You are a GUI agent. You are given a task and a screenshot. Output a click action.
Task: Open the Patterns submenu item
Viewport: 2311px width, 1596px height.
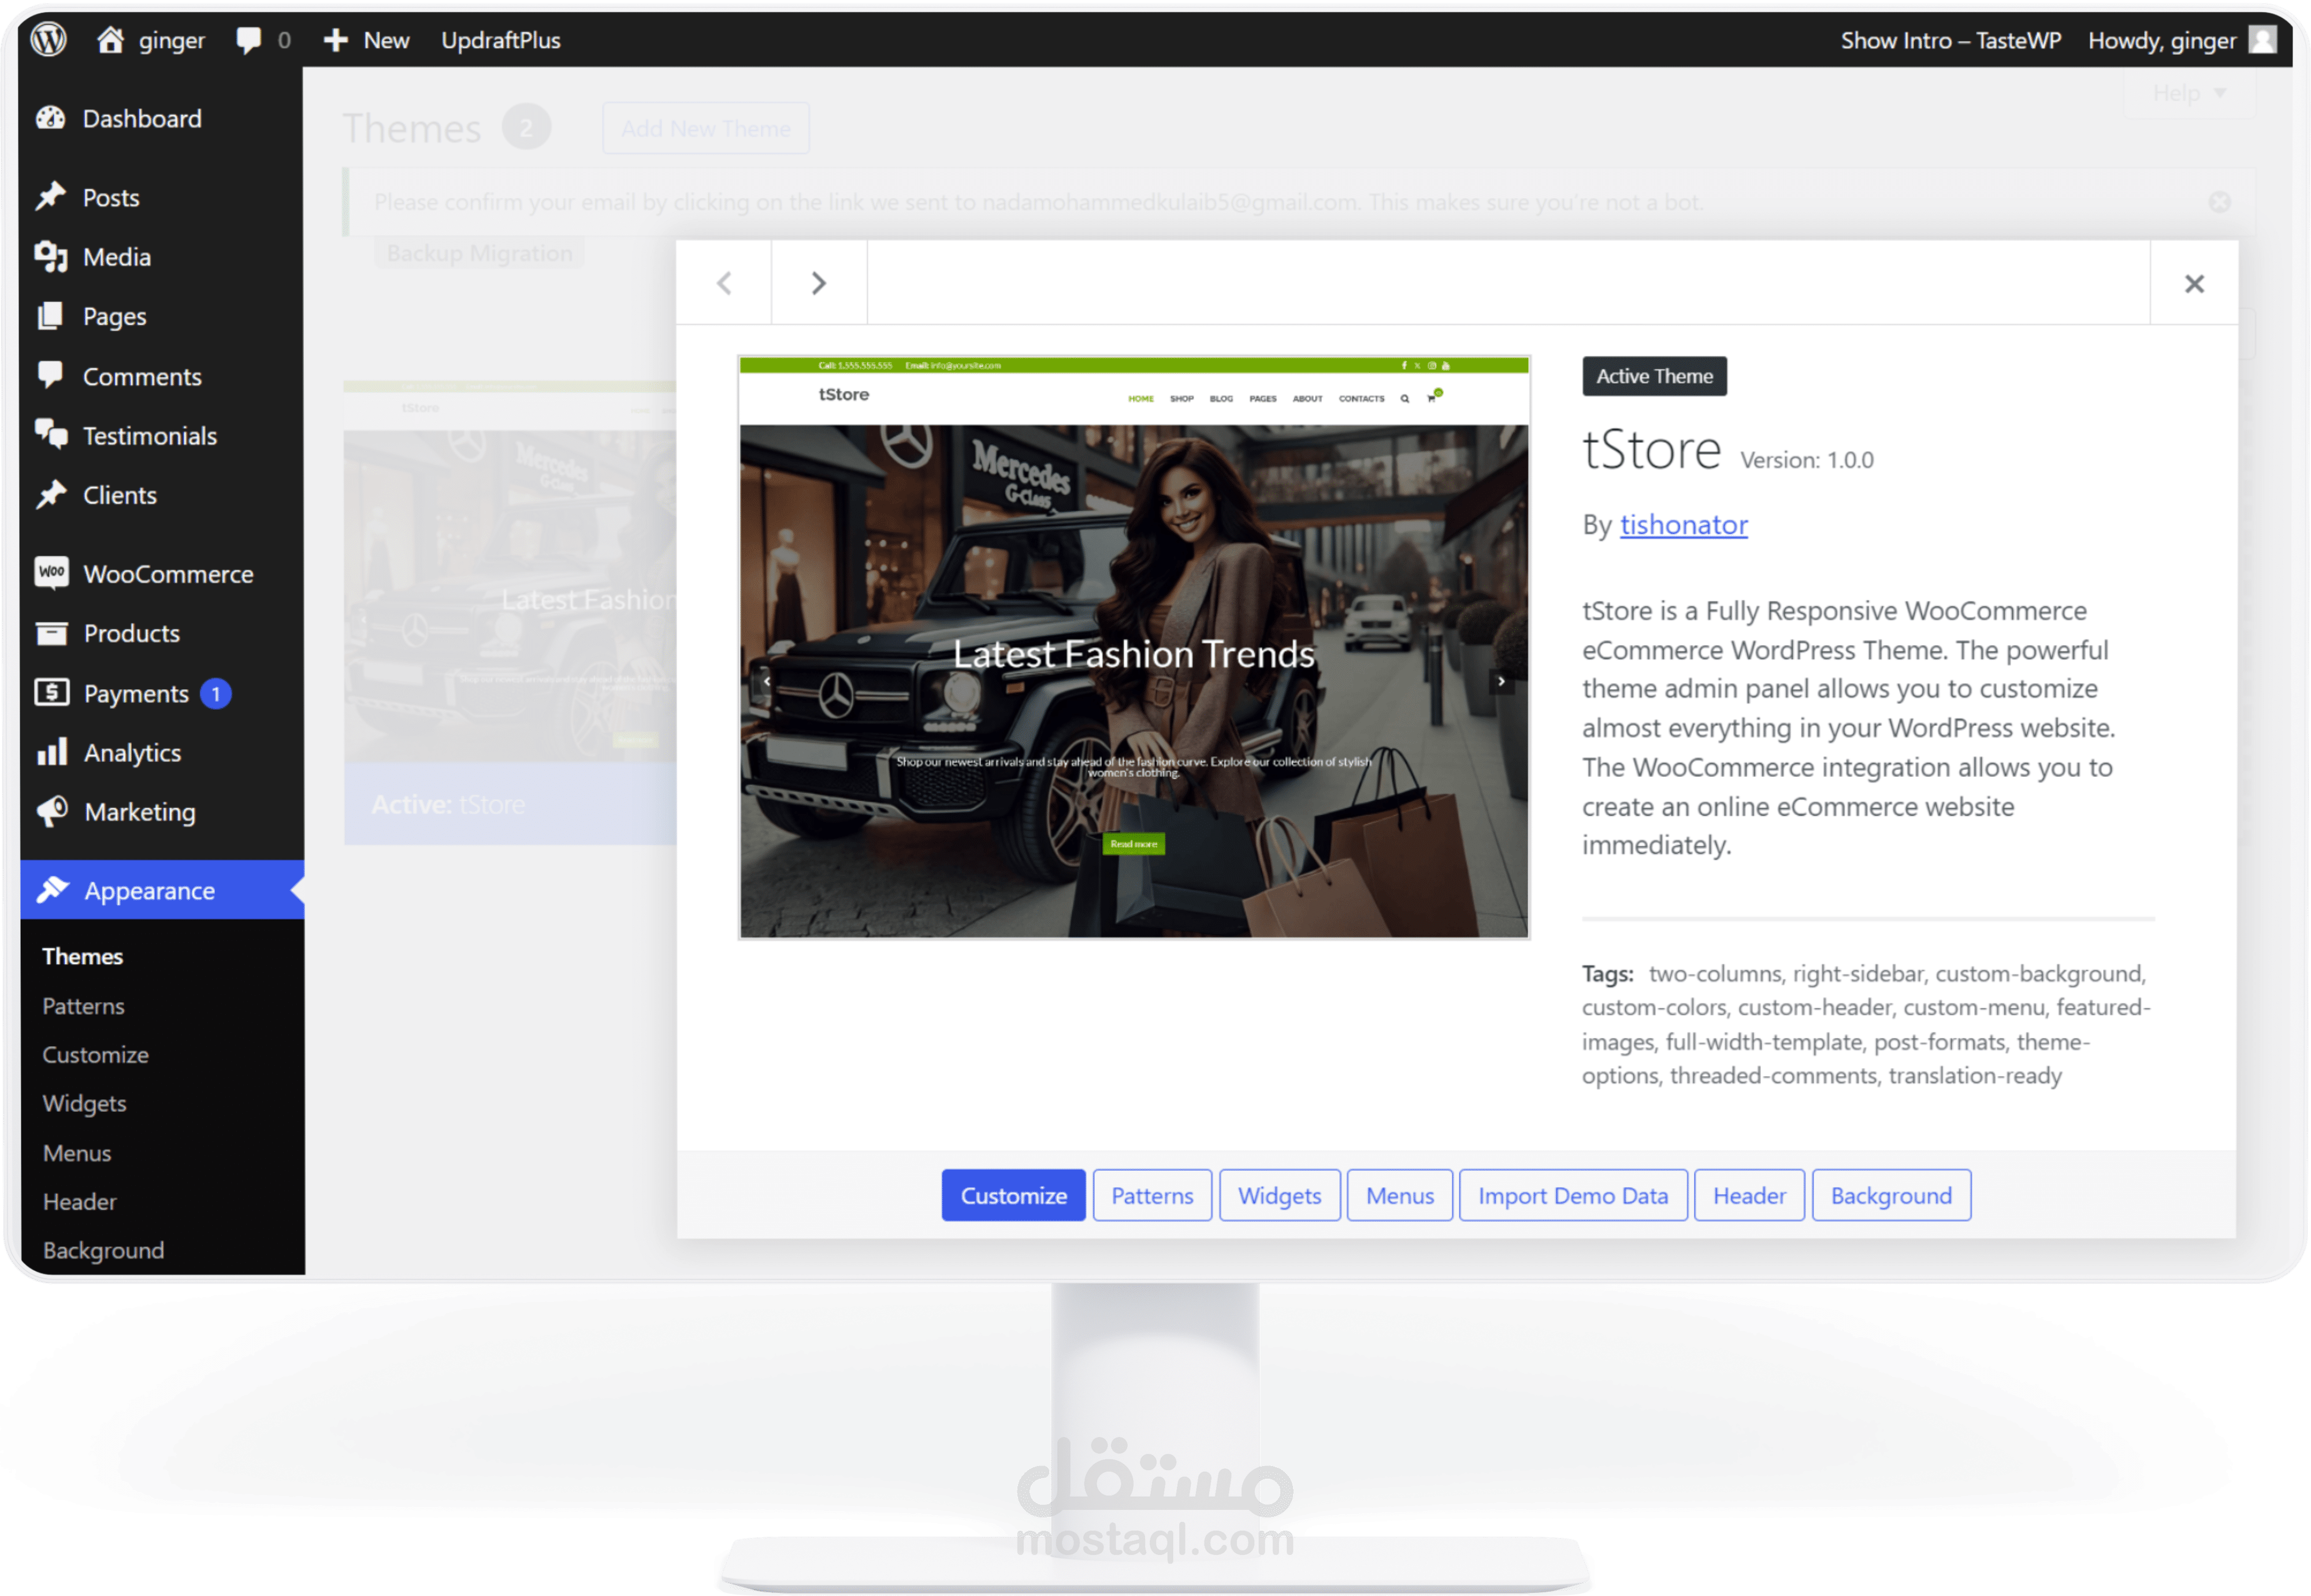click(x=84, y=1006)
